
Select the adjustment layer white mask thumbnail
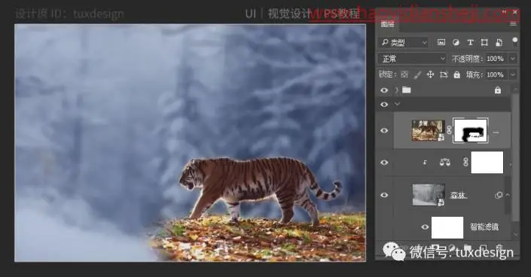[x=487, y=163]
